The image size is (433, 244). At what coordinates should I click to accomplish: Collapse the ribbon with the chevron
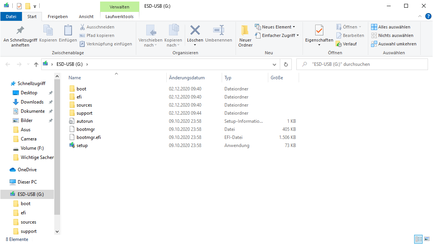420,16
